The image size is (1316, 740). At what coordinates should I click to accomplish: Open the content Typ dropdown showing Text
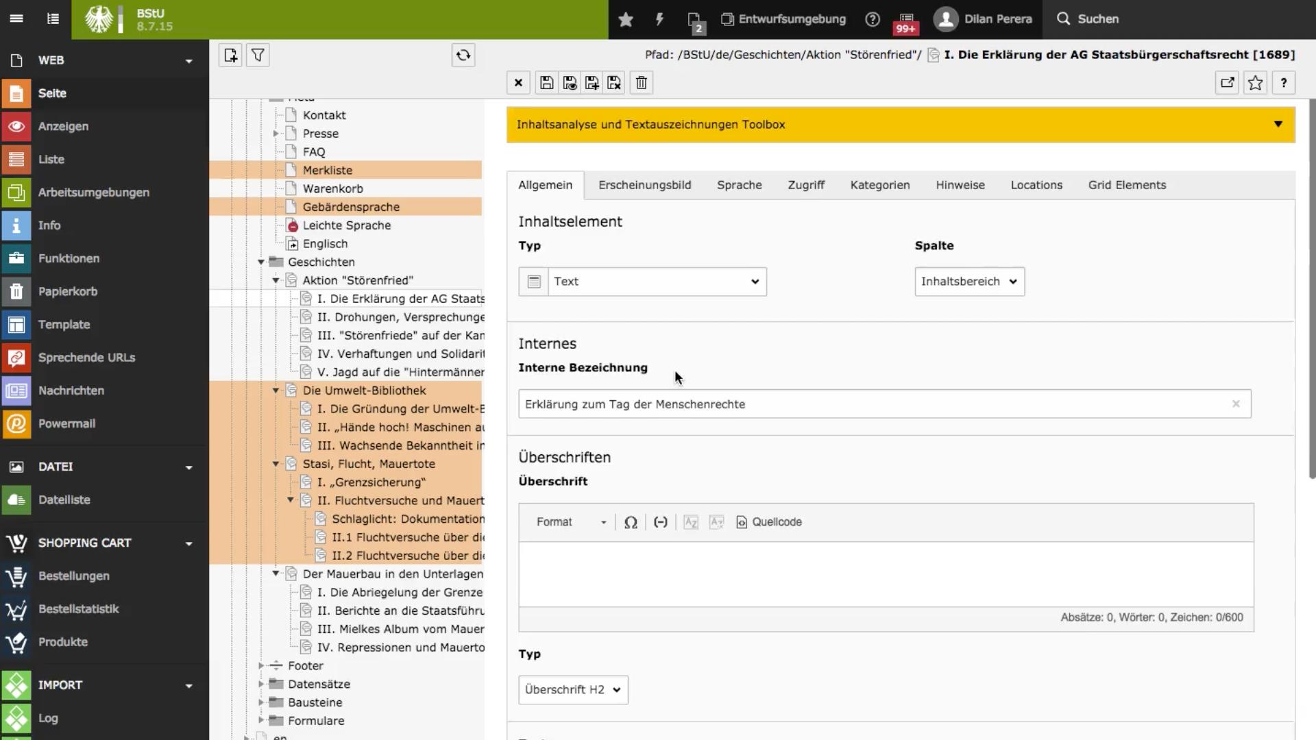pos(657,282)
